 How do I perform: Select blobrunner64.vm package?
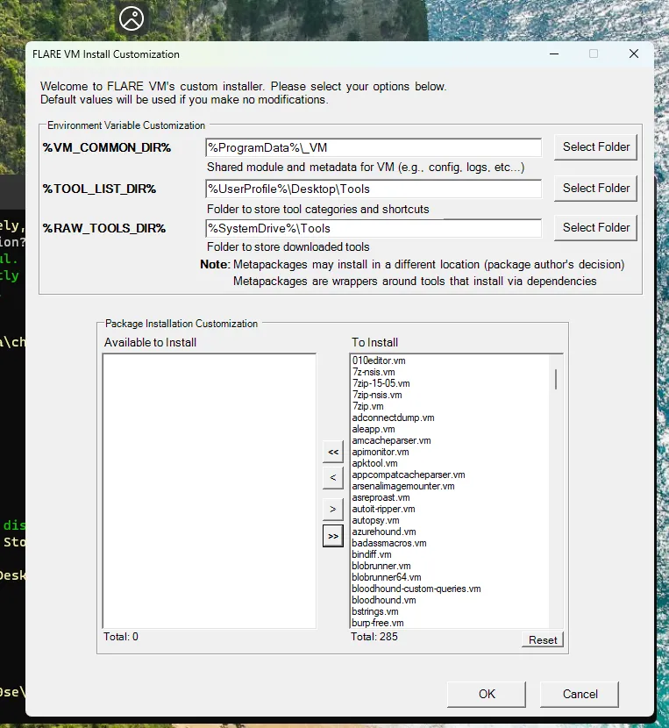(387, 577)
